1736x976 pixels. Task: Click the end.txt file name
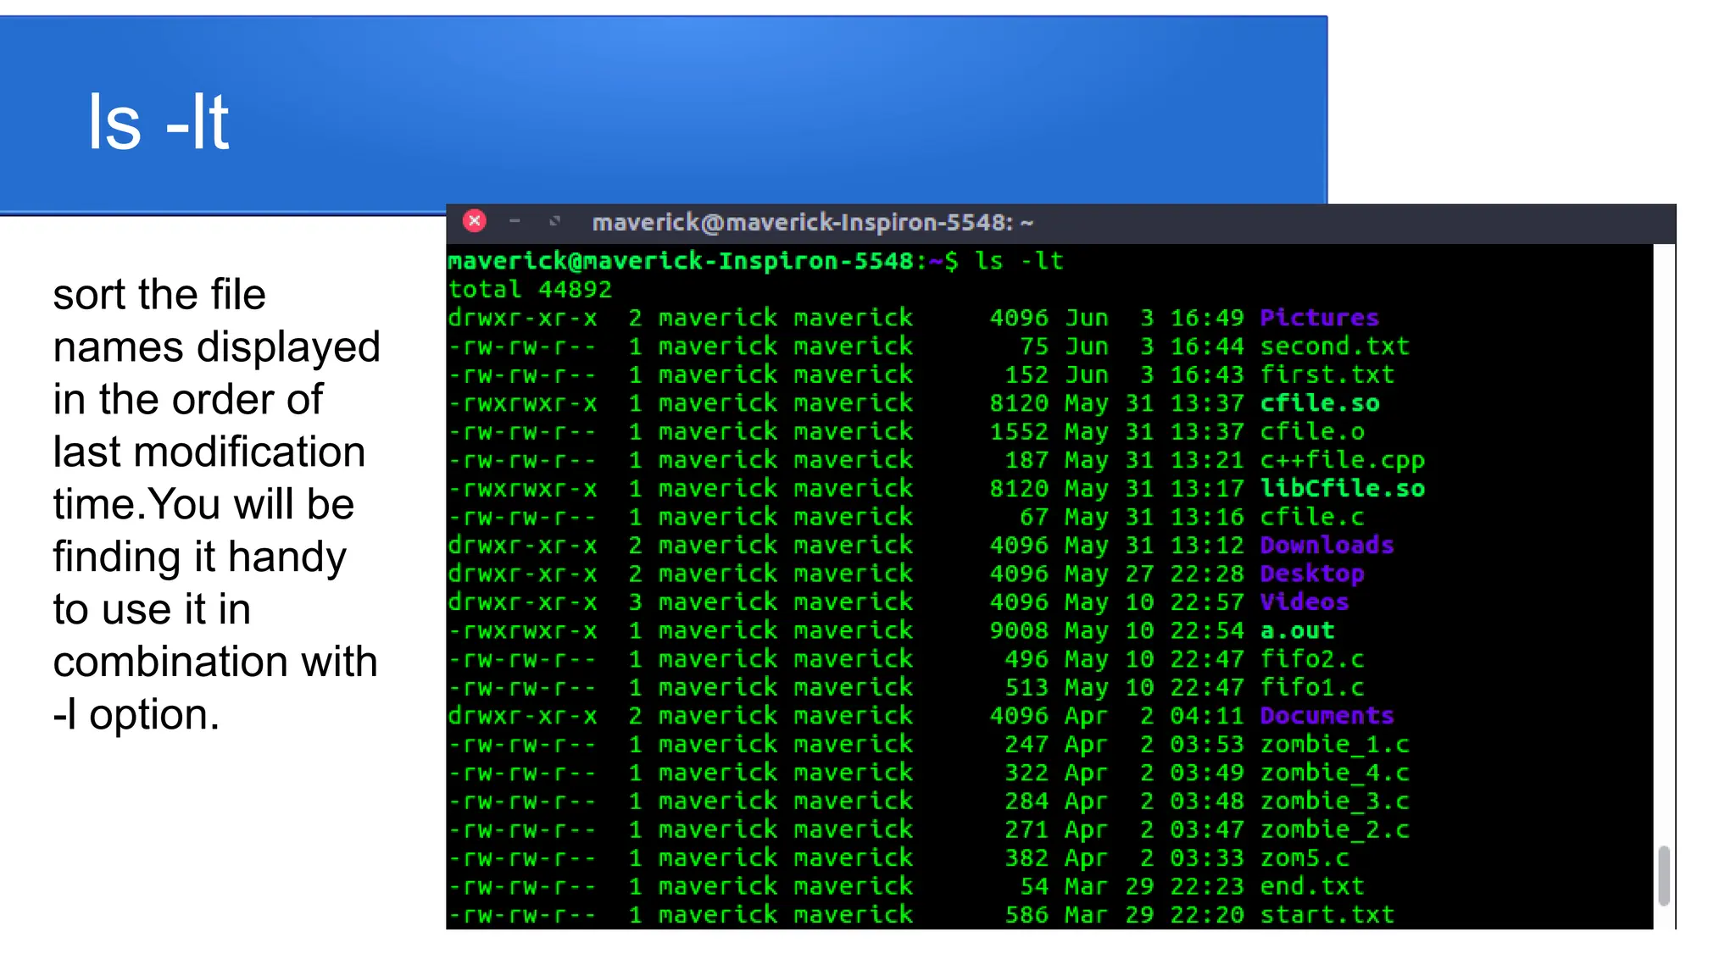(x=1312, y=886)
